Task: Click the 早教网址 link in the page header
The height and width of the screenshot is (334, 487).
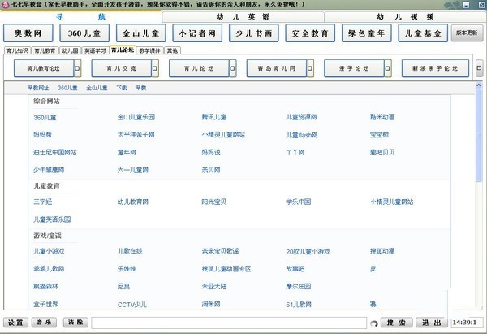Action: pos(38,88)
